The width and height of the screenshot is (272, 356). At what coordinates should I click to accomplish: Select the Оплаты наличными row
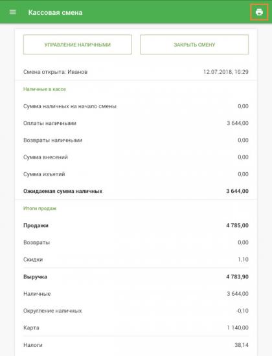click(x=136, y=123)
